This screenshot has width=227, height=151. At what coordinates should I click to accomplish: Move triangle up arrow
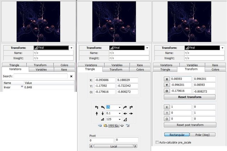tap(96, 113)
